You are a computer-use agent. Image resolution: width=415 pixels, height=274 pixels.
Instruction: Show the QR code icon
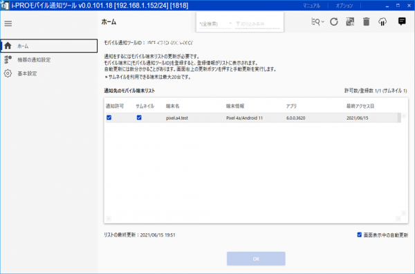350,21
